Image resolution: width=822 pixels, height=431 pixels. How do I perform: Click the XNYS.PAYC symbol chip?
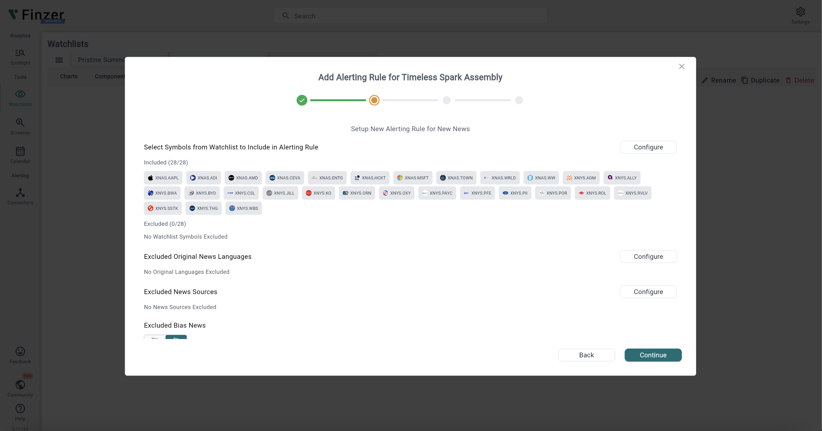tap(437, 193)
